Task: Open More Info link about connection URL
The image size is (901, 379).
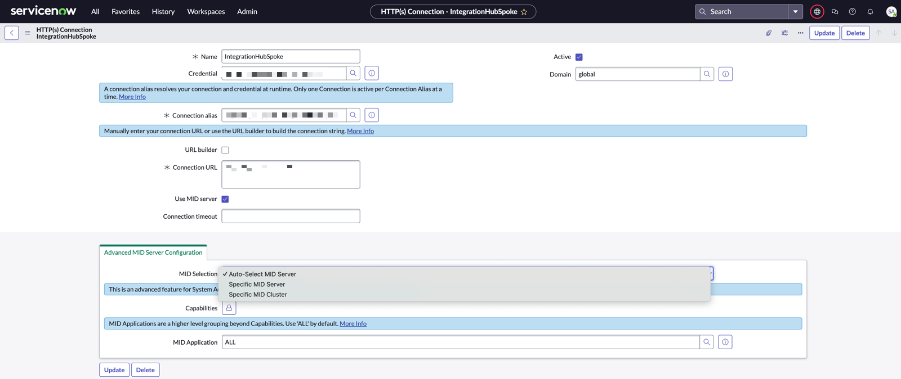Action: [x=360, y=131]
